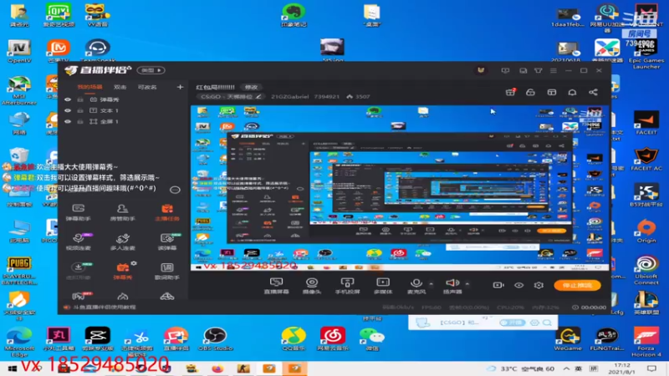Add 手机投屏 phone cast source

(347, 285)
